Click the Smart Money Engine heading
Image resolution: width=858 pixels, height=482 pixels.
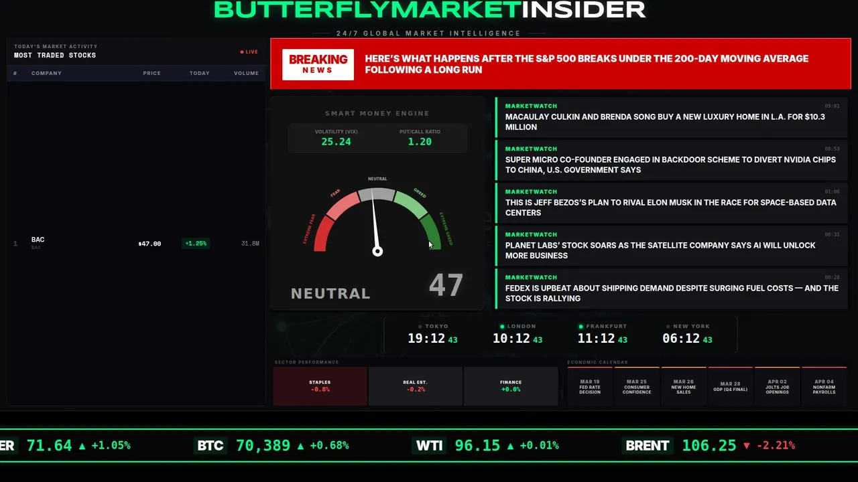pos(377,114)
